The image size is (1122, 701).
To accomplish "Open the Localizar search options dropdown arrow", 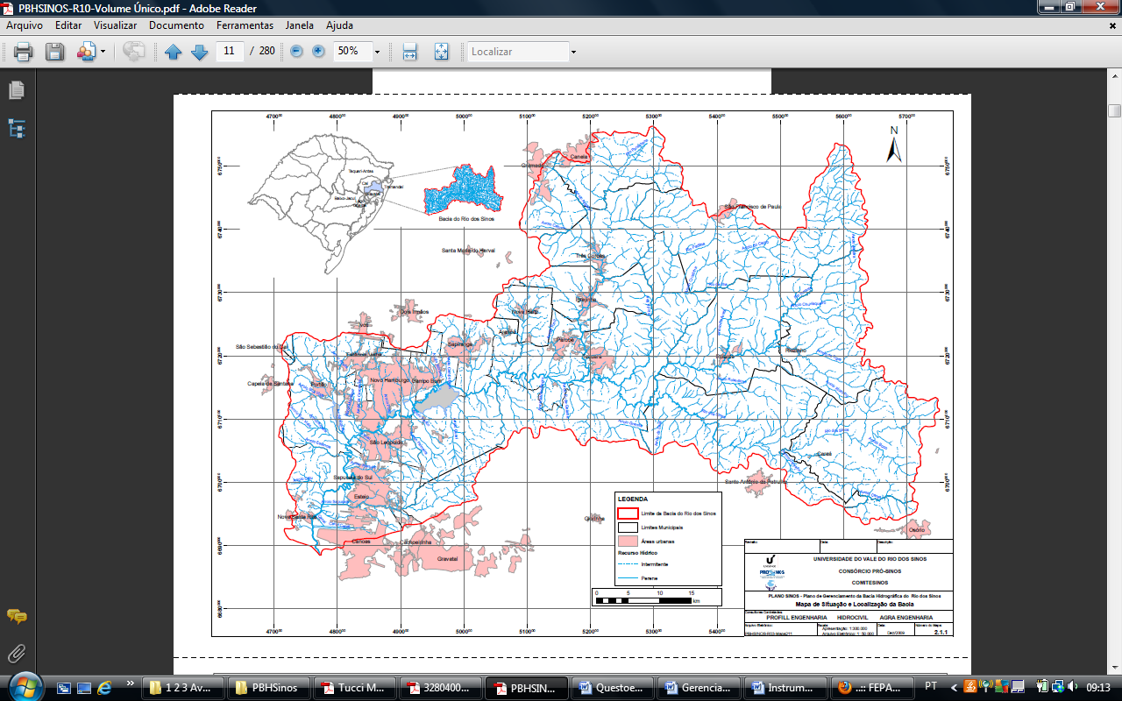I will [573, 52].
